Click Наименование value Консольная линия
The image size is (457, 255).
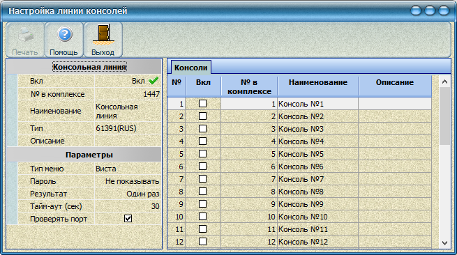pos(128,111)
